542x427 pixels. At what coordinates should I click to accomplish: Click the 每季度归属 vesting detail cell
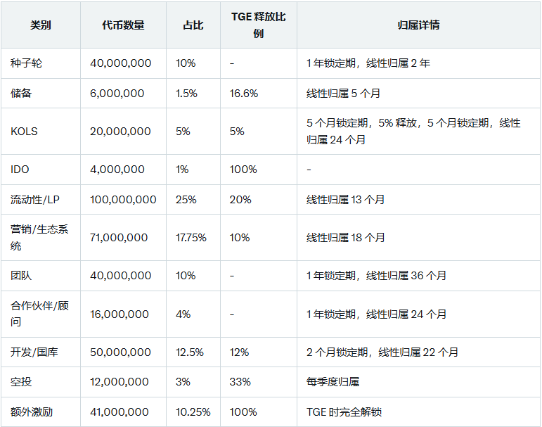click(418, 382)
